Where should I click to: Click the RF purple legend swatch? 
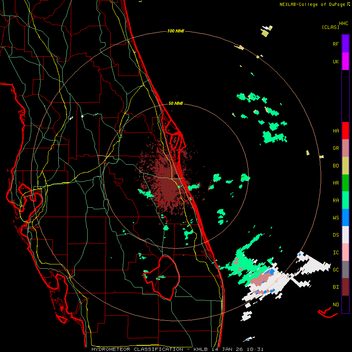(x=345, y=44)
